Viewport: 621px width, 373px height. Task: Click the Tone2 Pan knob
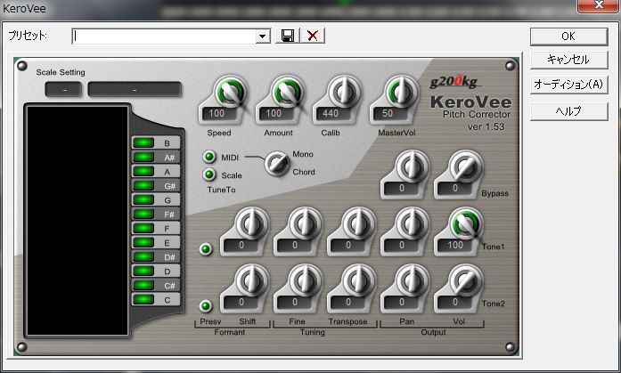[413, 280]
